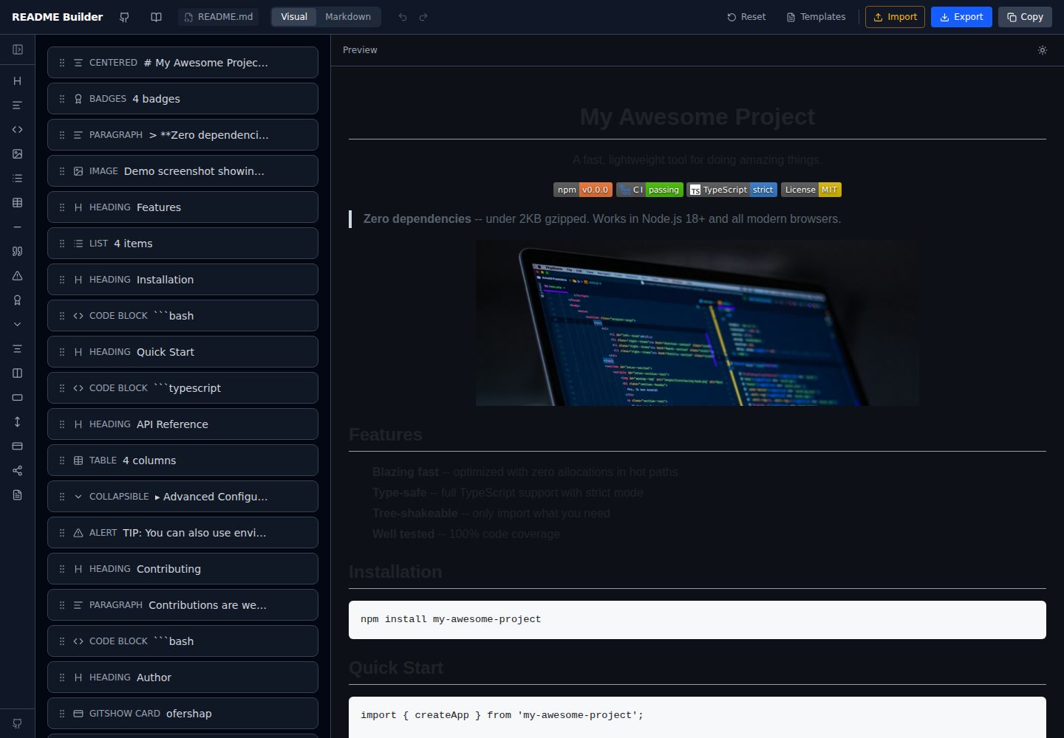
Task: Toggle preview light/dark theme with sun icon
Action: [1043, 50]
